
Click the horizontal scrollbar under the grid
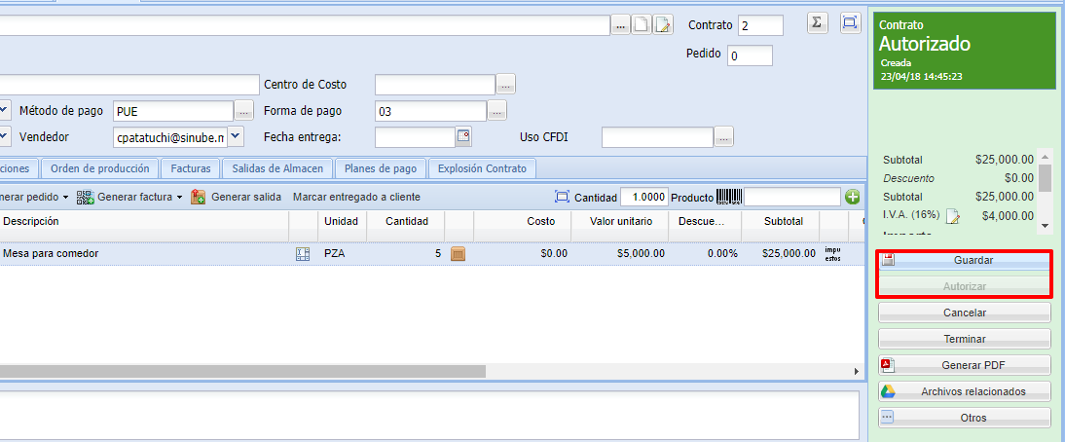pyautogui.click(x=243, y=371)
